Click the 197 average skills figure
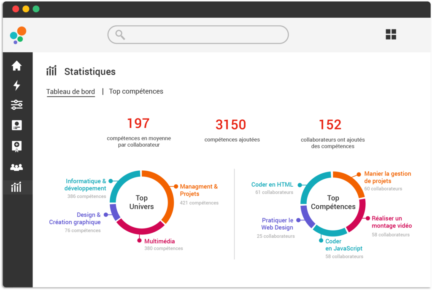The image size is (432, 290). (x=138, y=123)
